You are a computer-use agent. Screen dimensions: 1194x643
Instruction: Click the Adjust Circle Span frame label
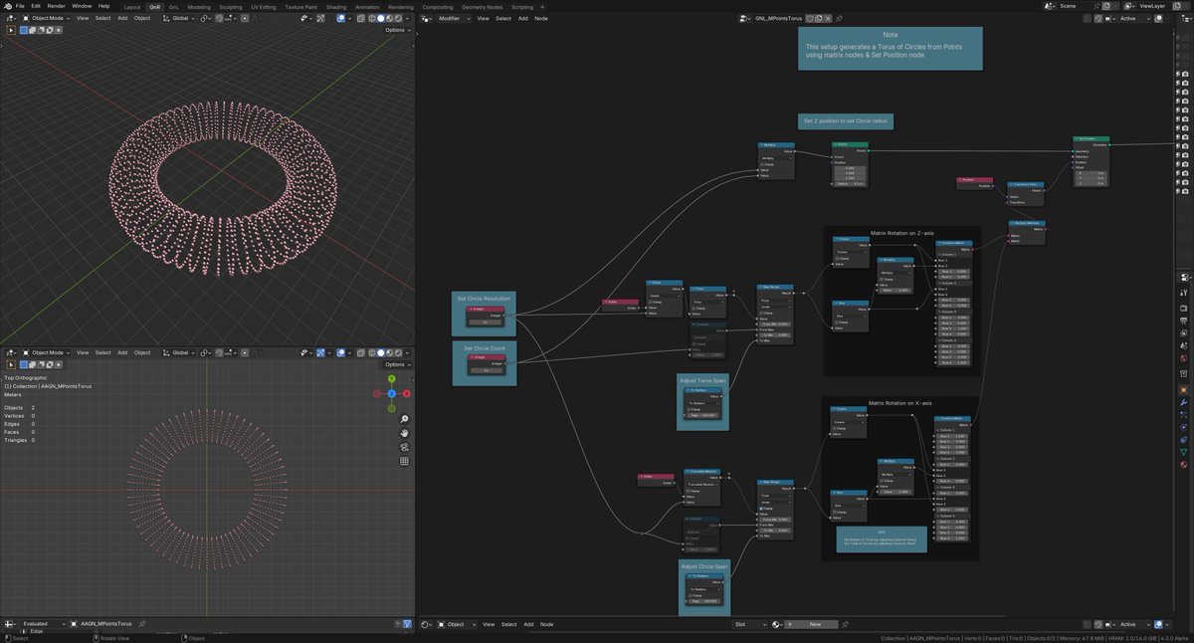click(703, 566)
